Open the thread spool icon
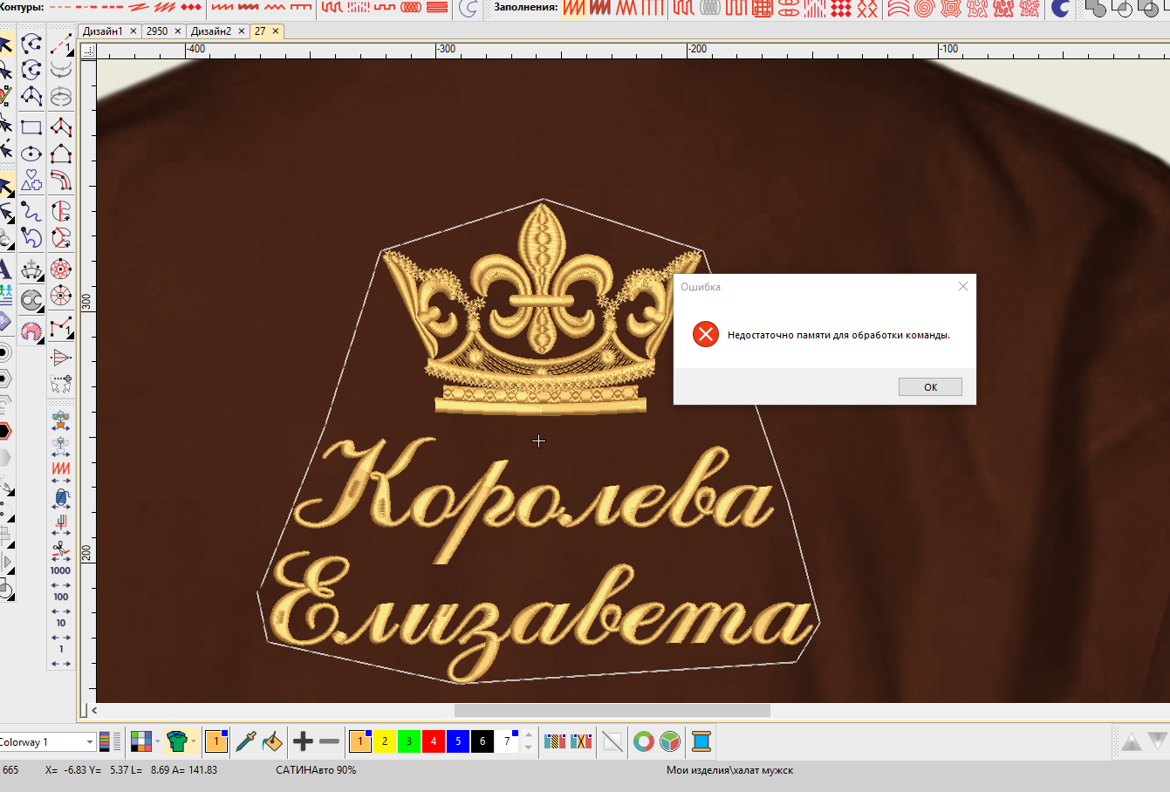The height and width of the screenshot is (792, 1170). (x=701, y=741)
